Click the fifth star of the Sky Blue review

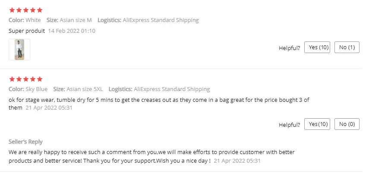(x=40, y=79)
